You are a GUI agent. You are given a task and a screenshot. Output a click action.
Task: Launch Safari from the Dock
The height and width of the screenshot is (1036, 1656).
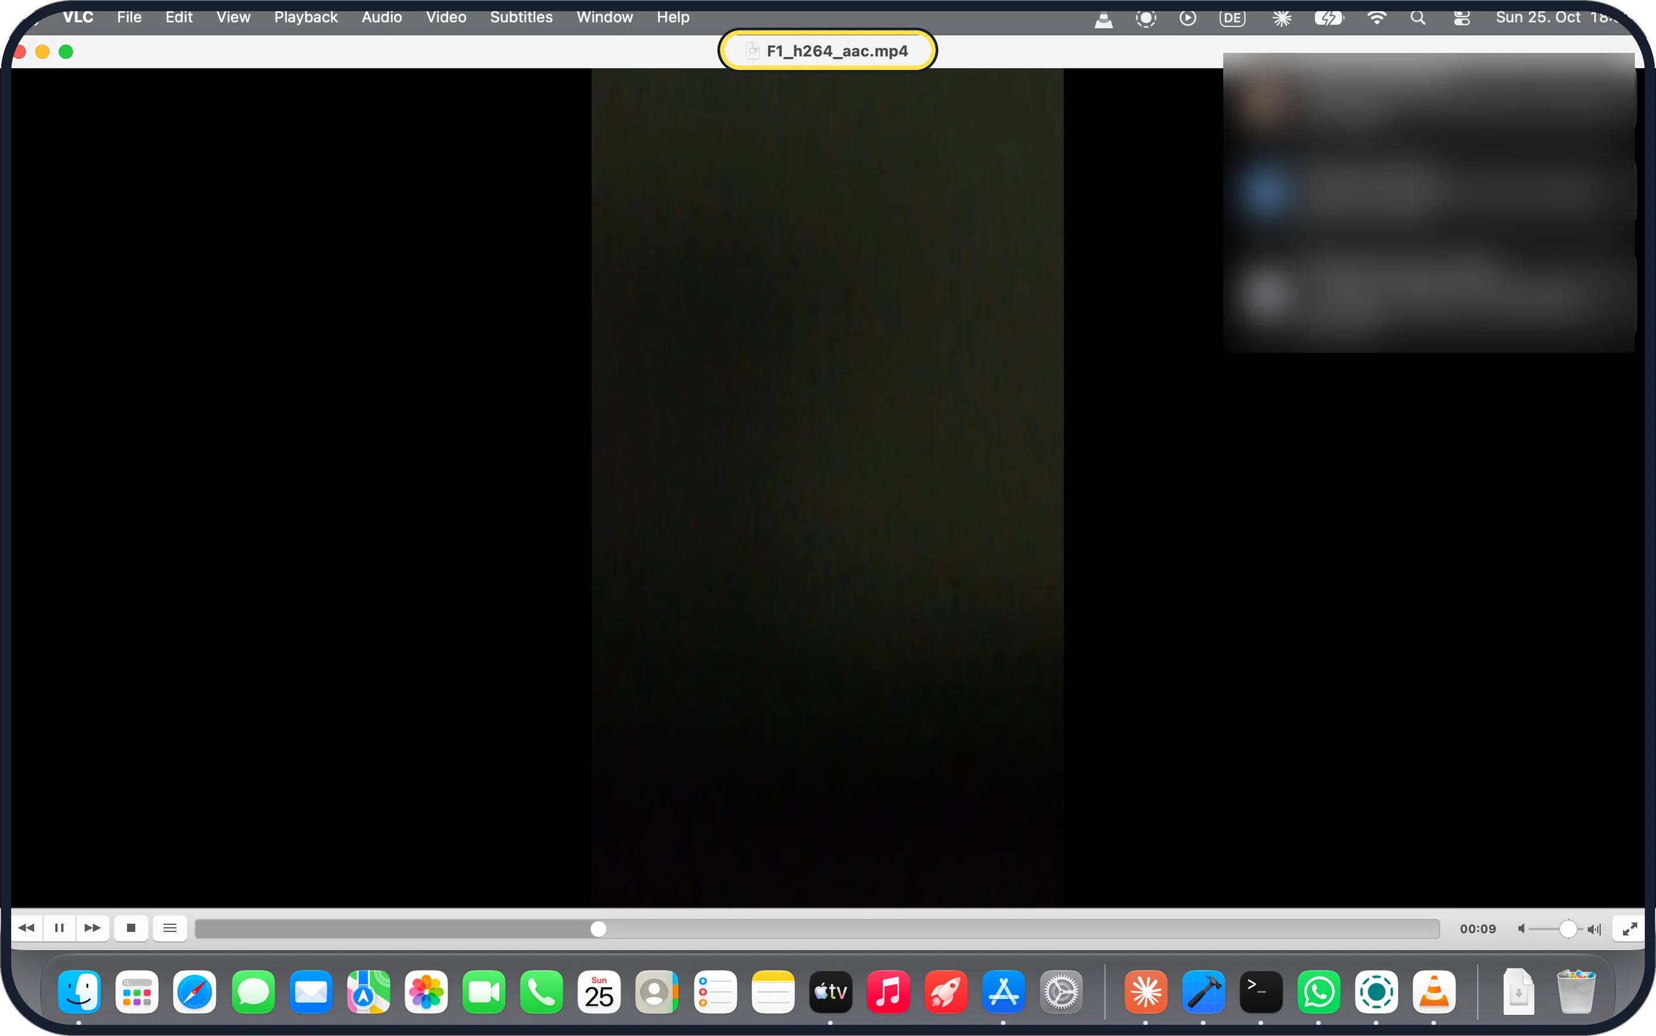(195, 991)
